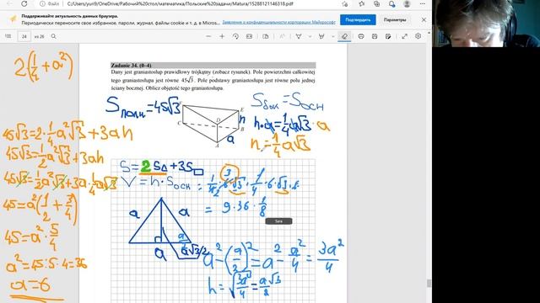This screenshot has width=540, height=303.
Task: Click the scrollbar up arrow
Action: click(x=429, y=33)
